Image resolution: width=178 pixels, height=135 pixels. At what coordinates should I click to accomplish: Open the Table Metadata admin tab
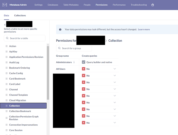click(x=71, y=5)
